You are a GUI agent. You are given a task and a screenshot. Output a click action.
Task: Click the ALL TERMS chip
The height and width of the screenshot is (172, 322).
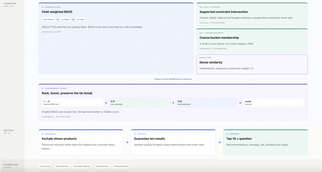(65, 20)
